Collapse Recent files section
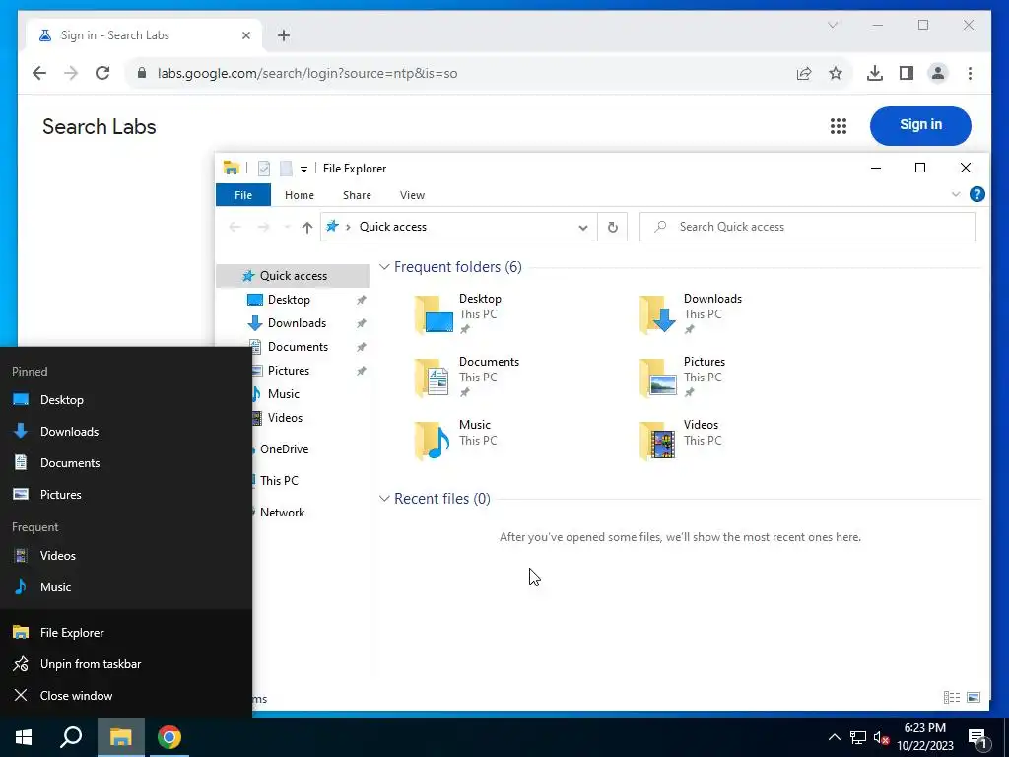The width and height of the screenshot is (1009, 757). click(x=384, y=499)
